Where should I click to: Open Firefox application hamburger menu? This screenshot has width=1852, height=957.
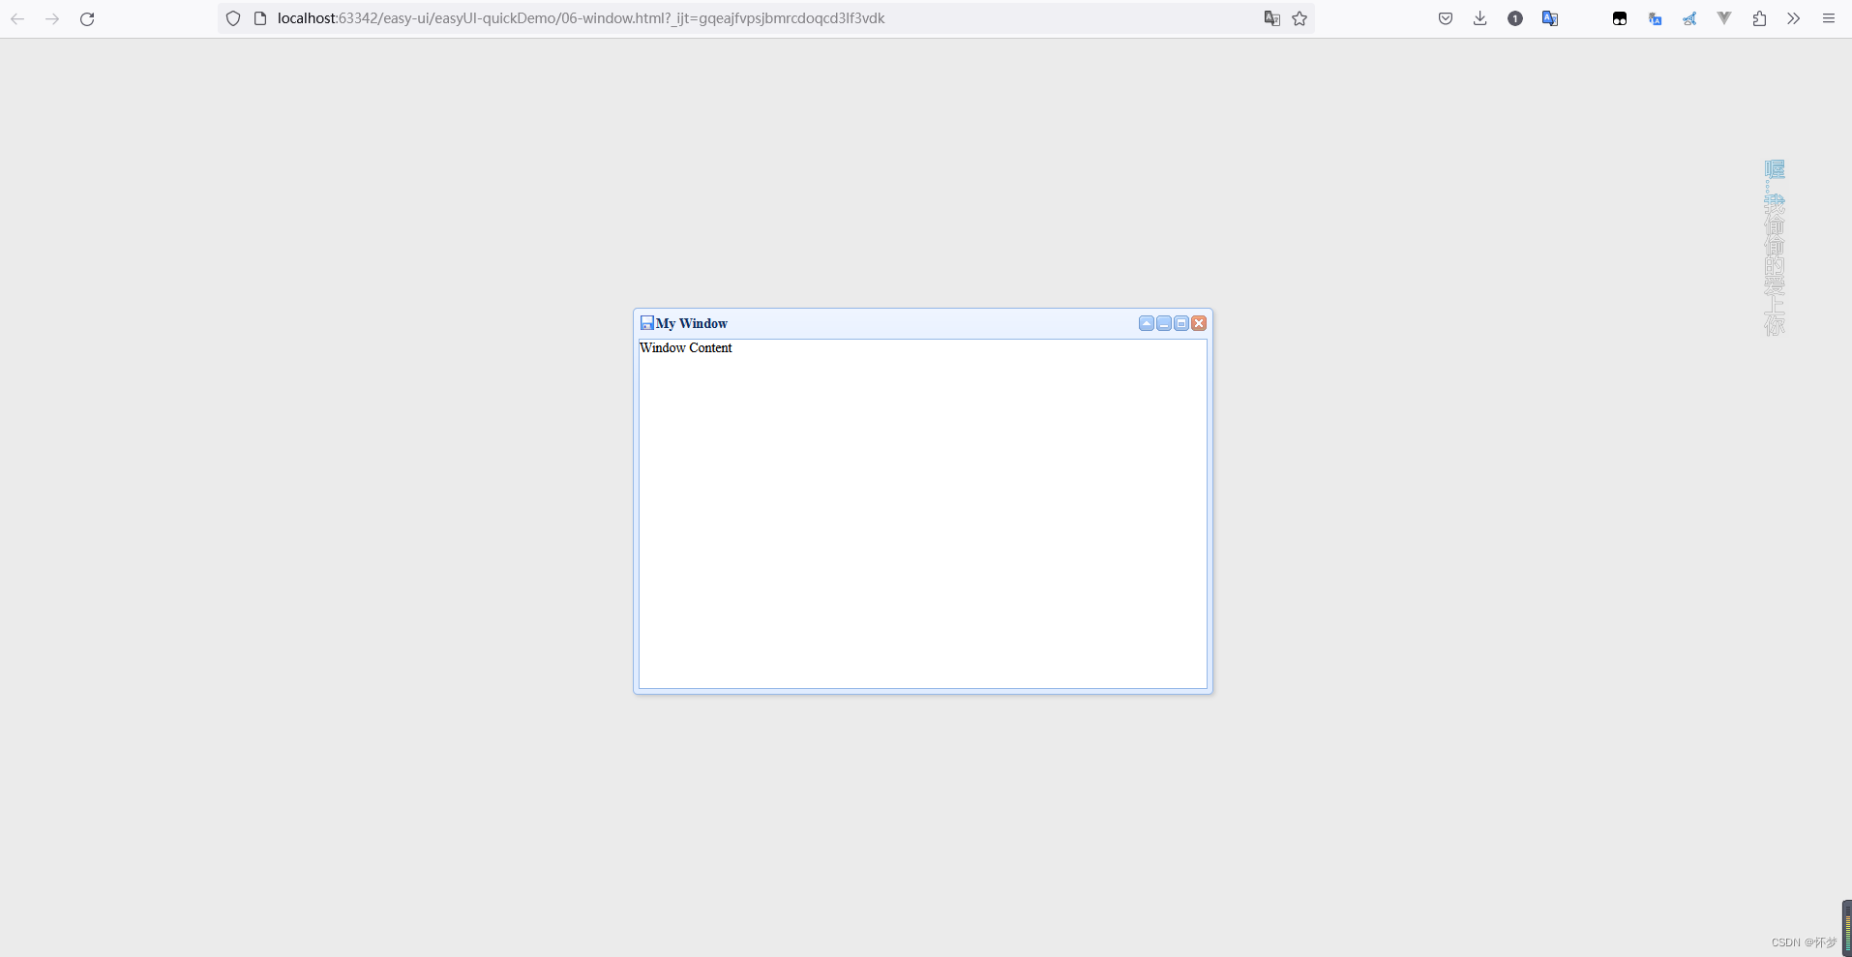[x=1829, y=18]
